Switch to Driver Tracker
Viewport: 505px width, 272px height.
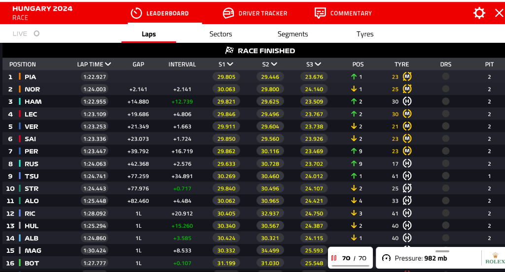(255, 13)
